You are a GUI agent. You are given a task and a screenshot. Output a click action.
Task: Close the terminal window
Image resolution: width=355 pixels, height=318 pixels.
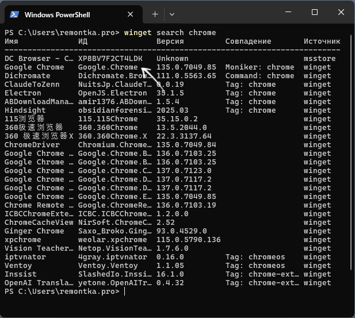pos(341,13)
